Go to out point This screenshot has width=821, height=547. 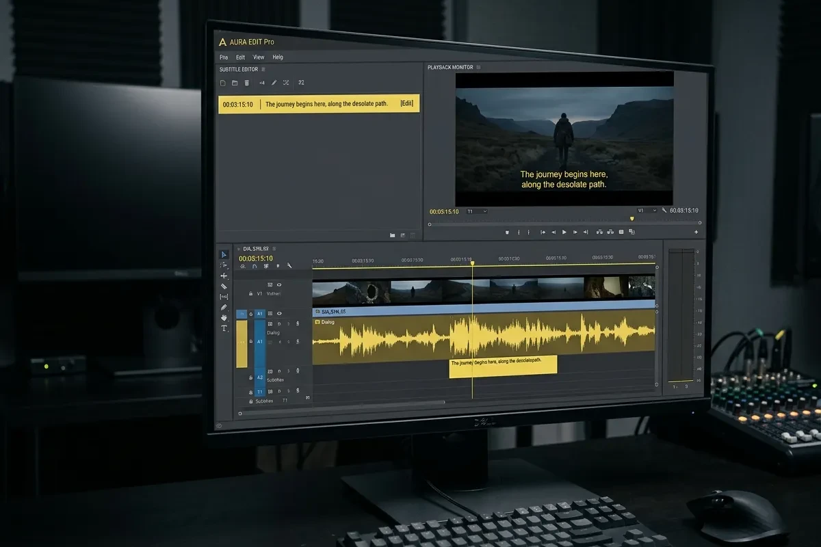[586, 232]
